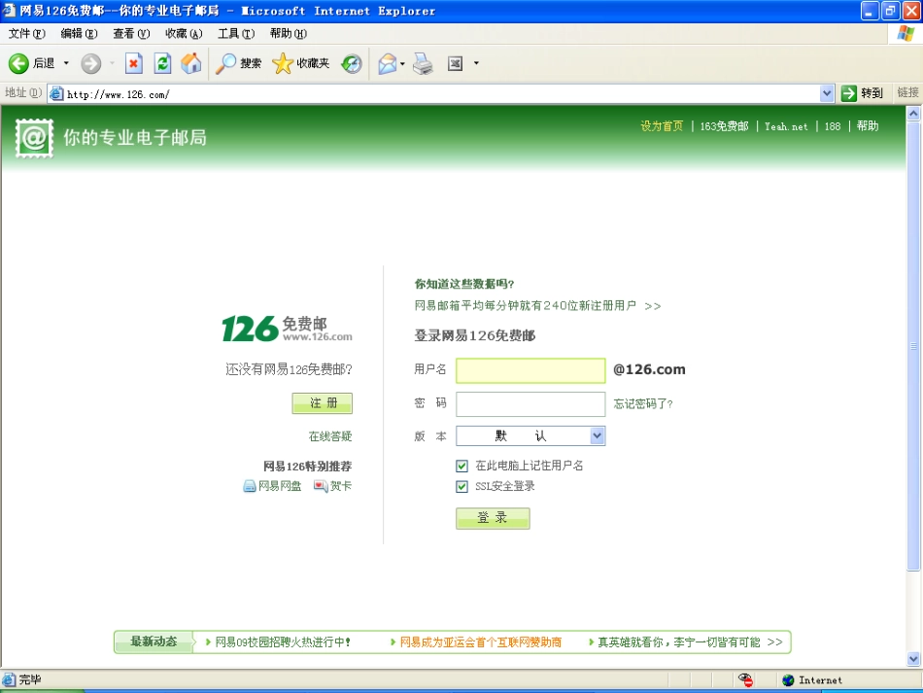This screenshot has width=923, height=693.
Task: Open the History toolbar icon
Action: pyautogui.click(x=352, y=63)
